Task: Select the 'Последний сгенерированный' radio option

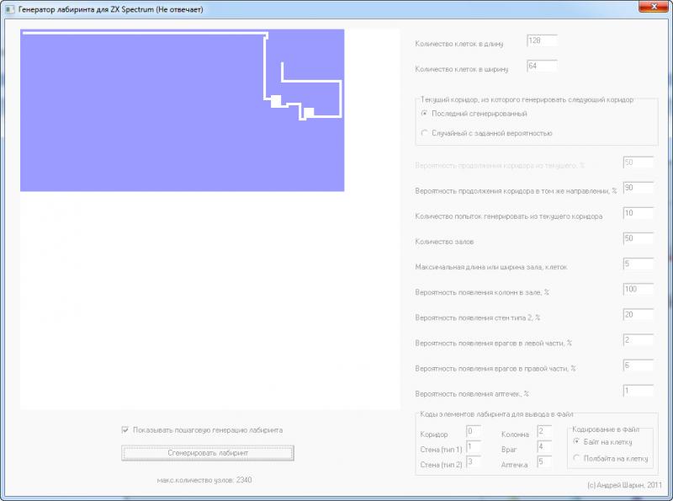Action: point(425,113)
